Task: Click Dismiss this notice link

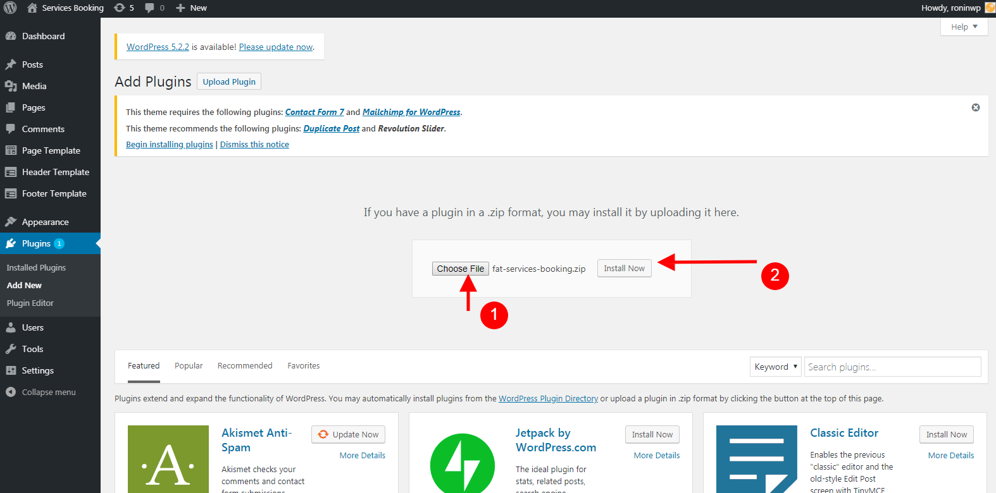Action: pyautogui.click(x=254, y=144)
